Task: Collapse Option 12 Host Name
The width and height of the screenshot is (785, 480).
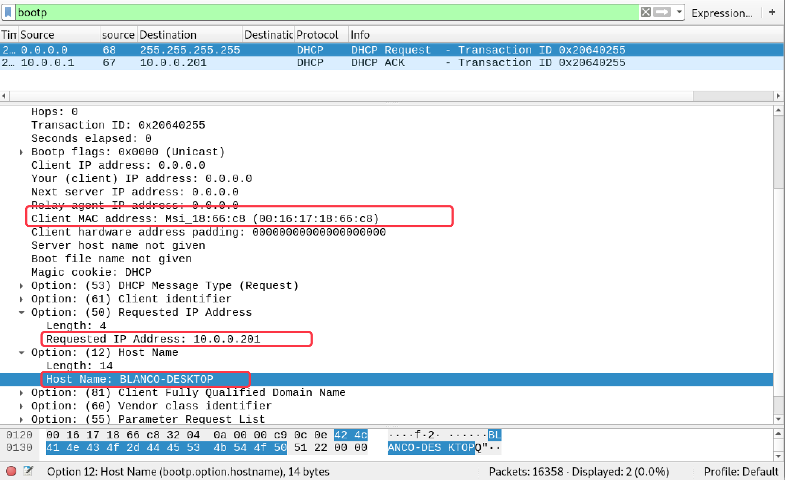Action: [22, 353]
